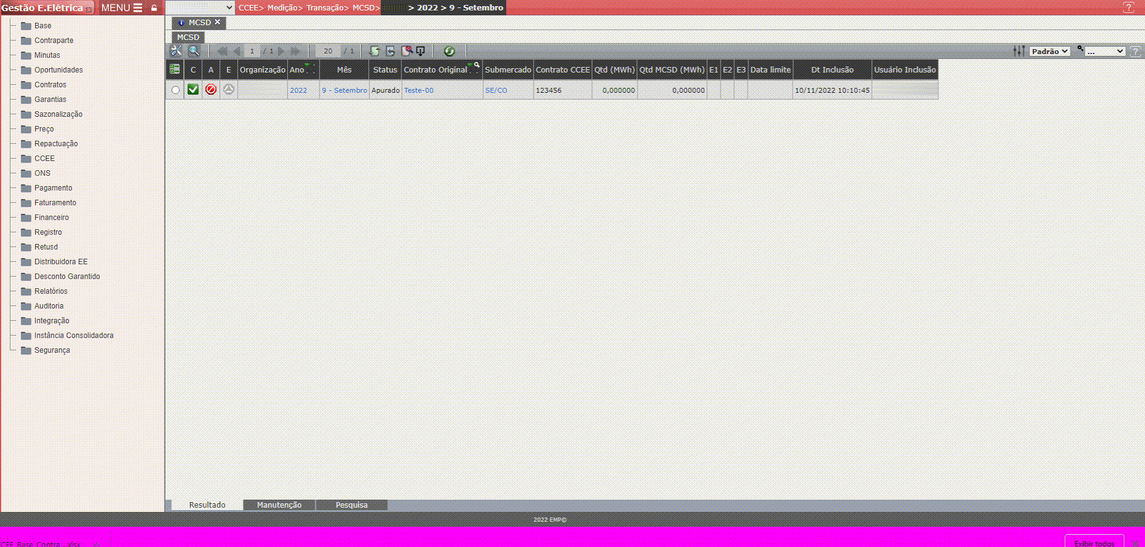Select the radio button for the 2022 row

tap(175, 90)
